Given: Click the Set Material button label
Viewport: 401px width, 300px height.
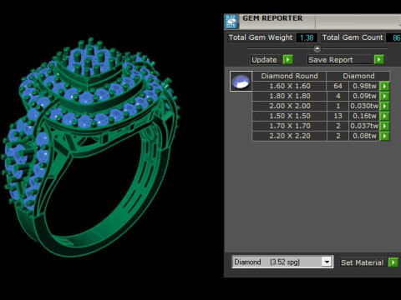Looking at the screenshot, I should click(363, 262).
